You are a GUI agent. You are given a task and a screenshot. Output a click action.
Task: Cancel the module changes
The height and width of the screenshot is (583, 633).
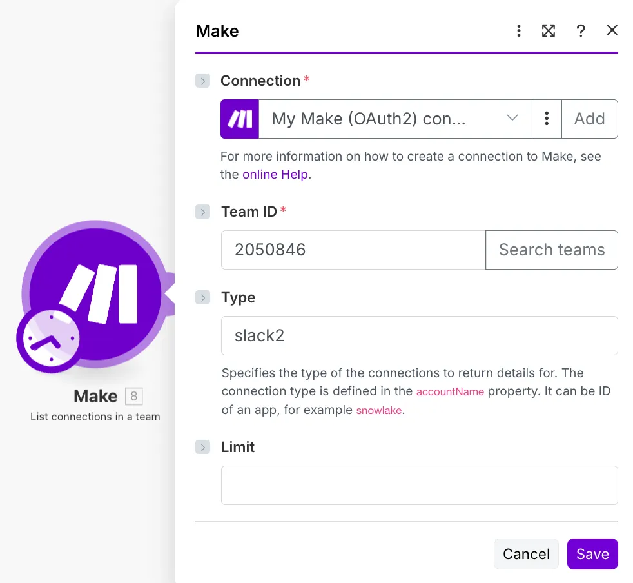(x=526, y=554)
